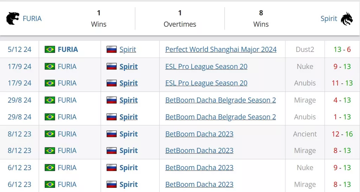Click the FURIA panther logo icon
360x192 pixels.
coord(13,18)
